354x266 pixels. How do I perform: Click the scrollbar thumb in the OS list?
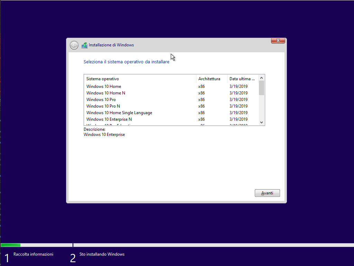coord(261,88)
